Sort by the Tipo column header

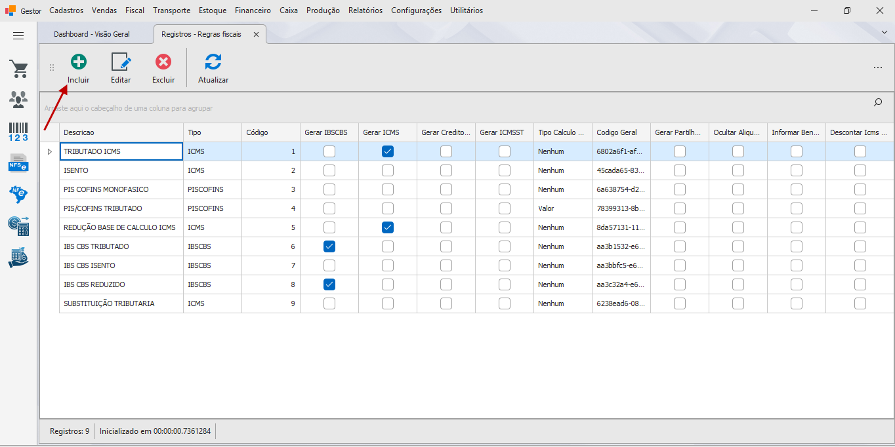coord(213,132)
